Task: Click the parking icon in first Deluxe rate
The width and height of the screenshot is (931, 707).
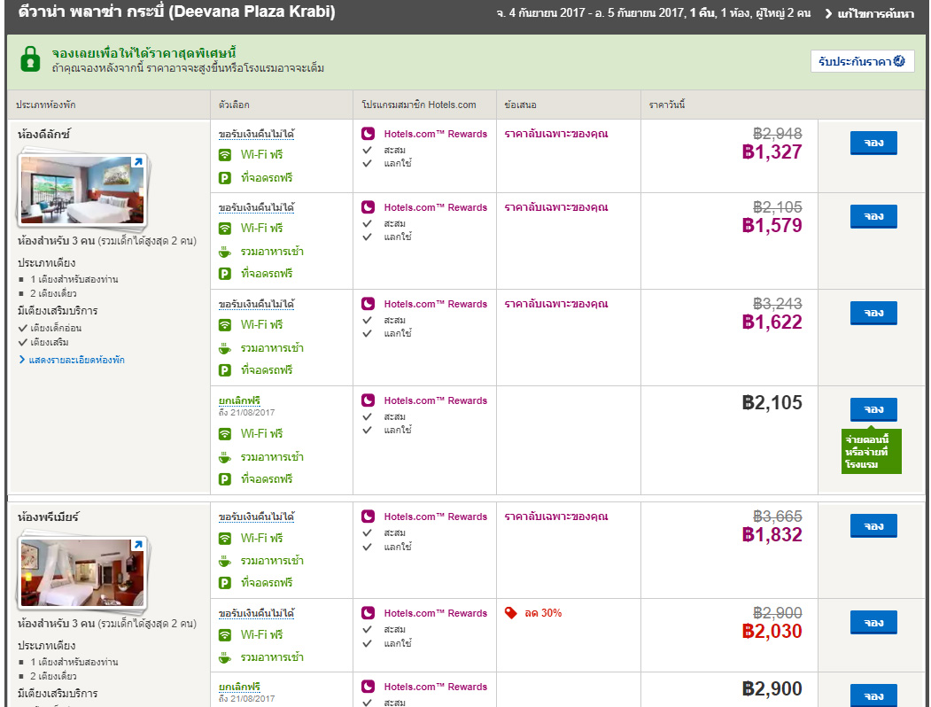Action: 225,178
